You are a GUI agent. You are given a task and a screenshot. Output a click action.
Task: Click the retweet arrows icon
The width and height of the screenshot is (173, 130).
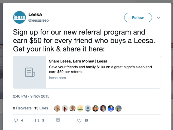point(37,121)
